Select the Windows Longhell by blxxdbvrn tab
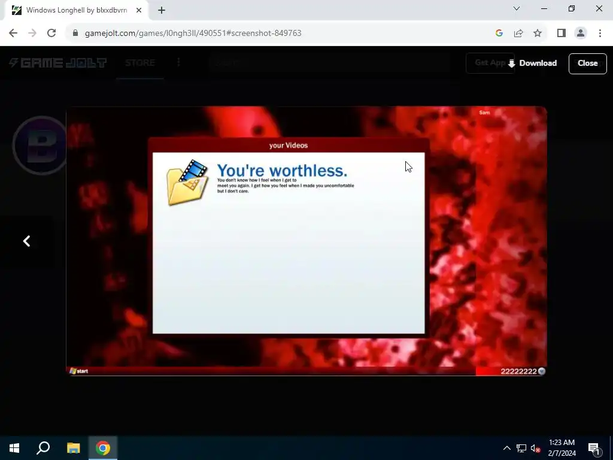The image size is (613, 460). point(77,11)
